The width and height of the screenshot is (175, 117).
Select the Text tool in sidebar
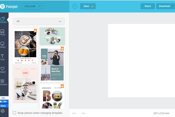click(2, 57)
